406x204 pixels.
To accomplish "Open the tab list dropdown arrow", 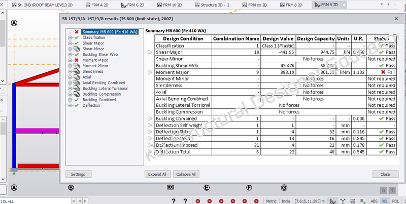I will click(382, 5).
